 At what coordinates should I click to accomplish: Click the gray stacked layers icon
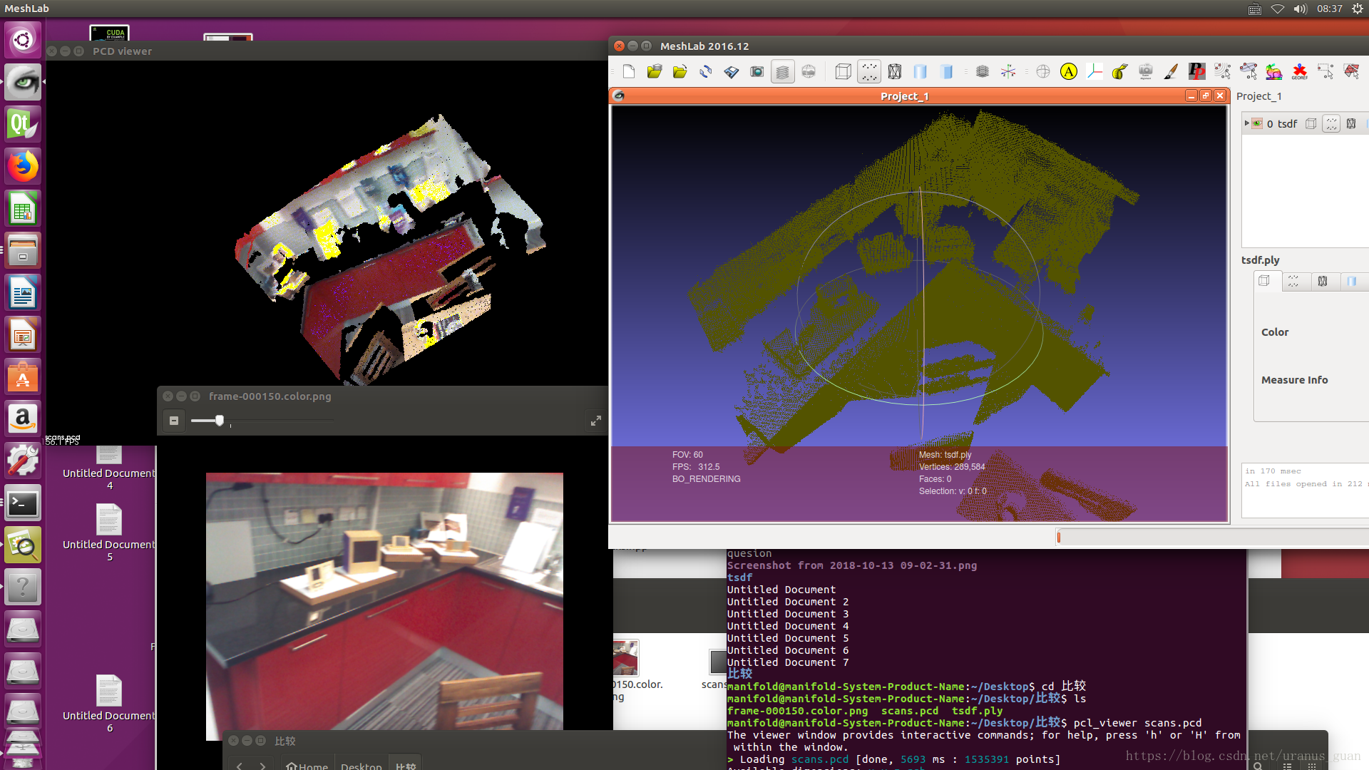coord(982,71)
